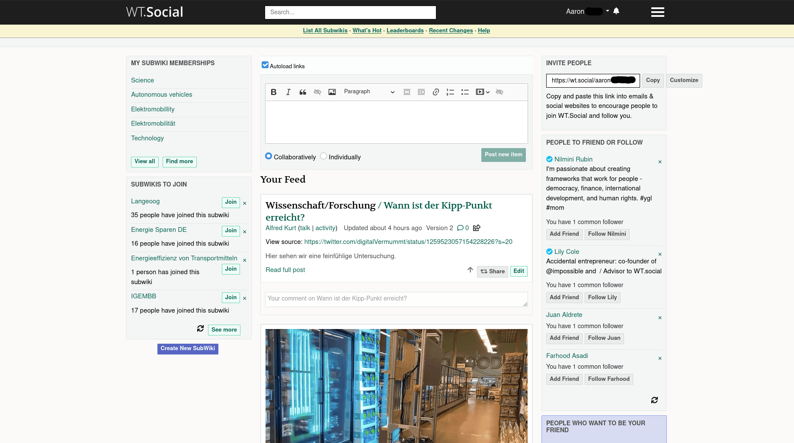Click Create New SubWiki button
Viewport: 794px width, 443px height.
[x=188, y=349]
